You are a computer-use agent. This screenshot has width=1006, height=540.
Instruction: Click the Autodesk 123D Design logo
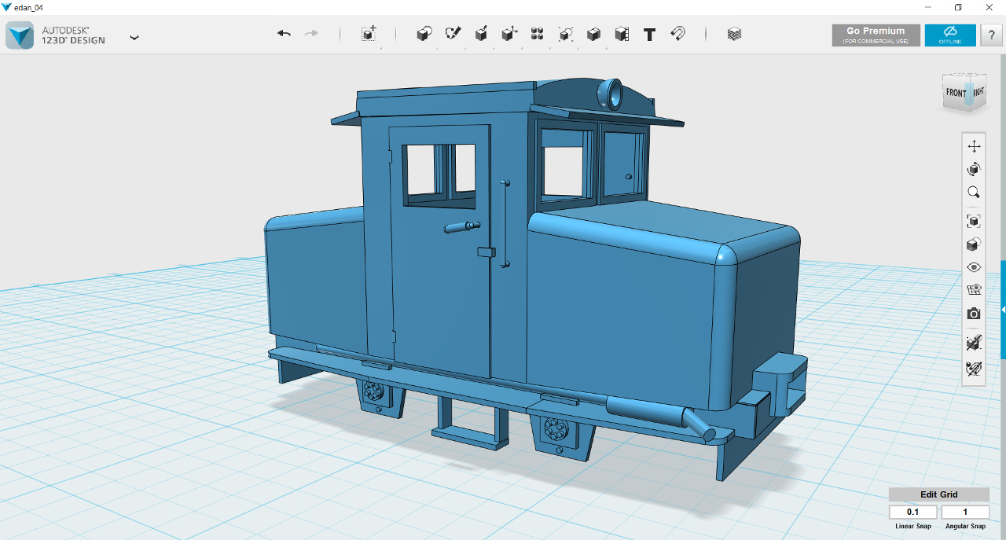20,35
